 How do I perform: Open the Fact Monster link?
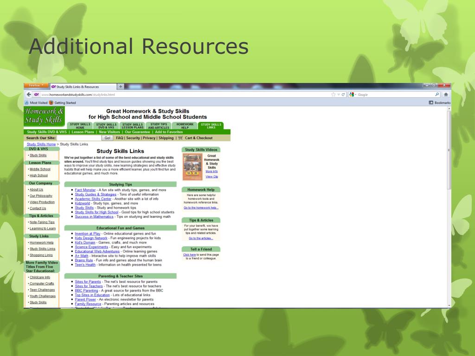pyautogui.click(x=85, y=190)
